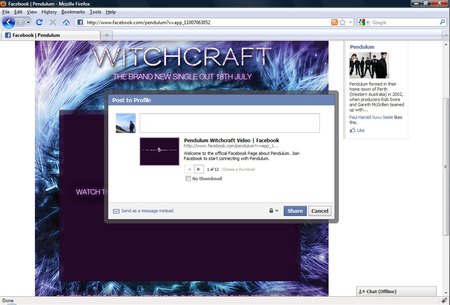Click the Witchcraft video thumbnail preview
The image size is (450, 305).
pyautogui.click(x=160, y=151)
